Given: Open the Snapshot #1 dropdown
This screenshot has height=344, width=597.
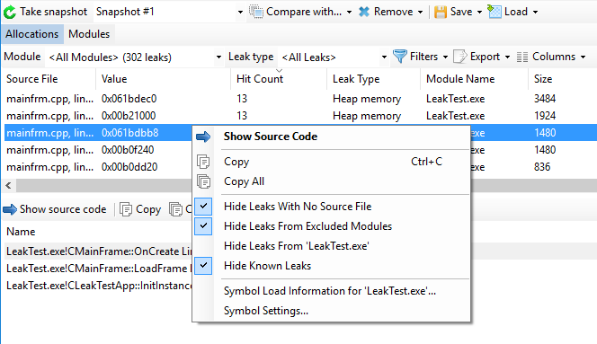Looking at the screenshot, I should (x=240, y=13).
